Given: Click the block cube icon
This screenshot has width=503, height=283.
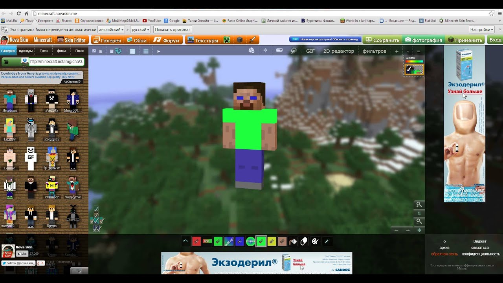Looking at the screenshot, I should [240, 40].
